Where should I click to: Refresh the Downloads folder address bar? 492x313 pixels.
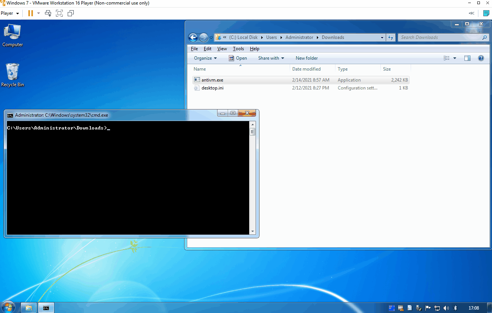point(391,37)
